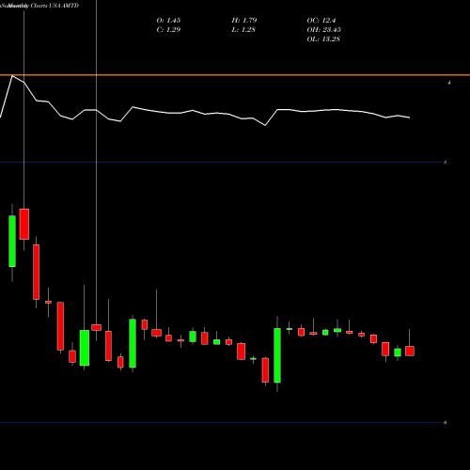Click the peak of the white line
The height and width of the screenshot is (470, 470).
click(x=12, y=76)
